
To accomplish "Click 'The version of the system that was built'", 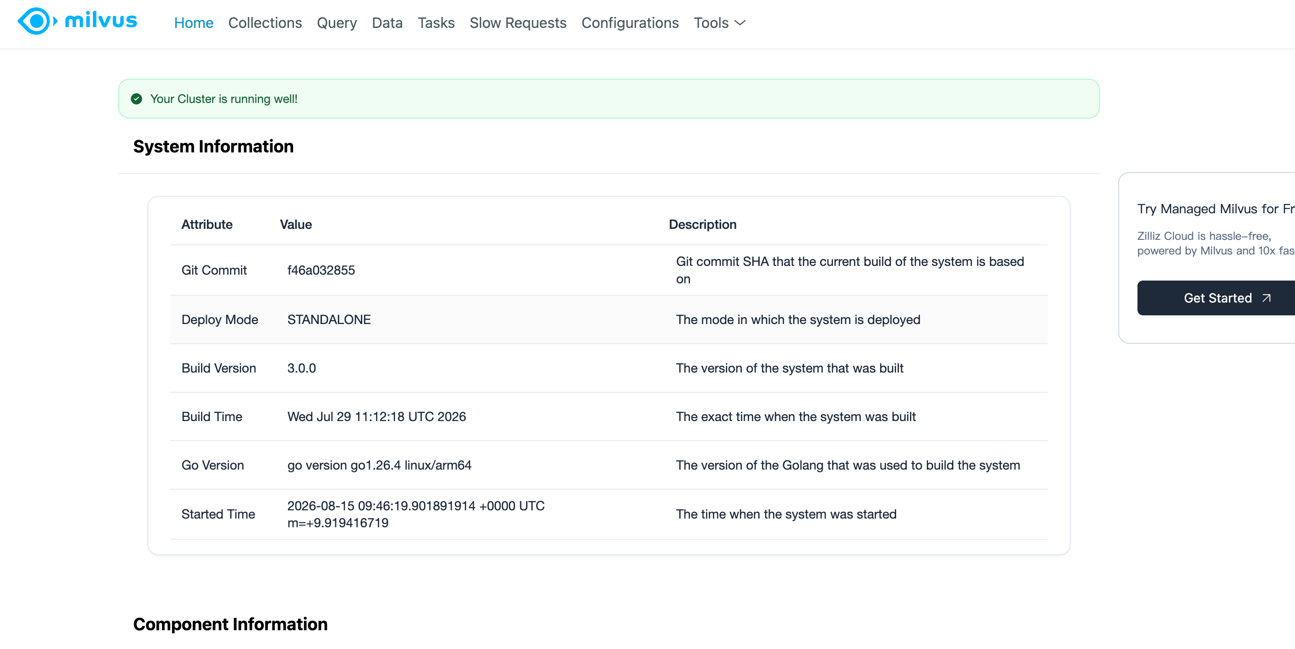I will click(x=789, y=368).
